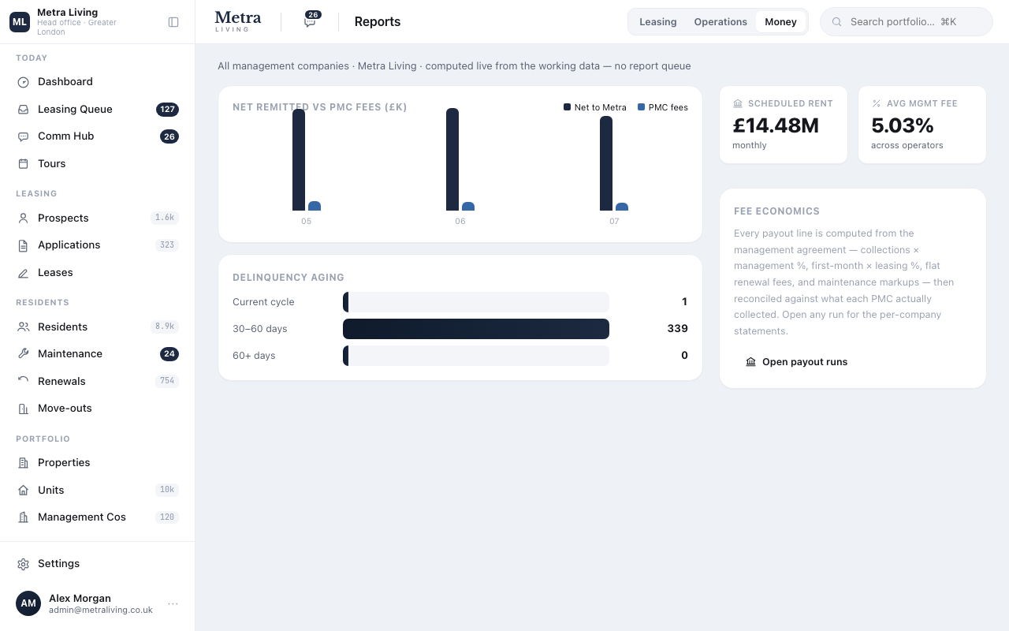Click the Residents people icon
1009x631 pixels.
tap(23, 327)
